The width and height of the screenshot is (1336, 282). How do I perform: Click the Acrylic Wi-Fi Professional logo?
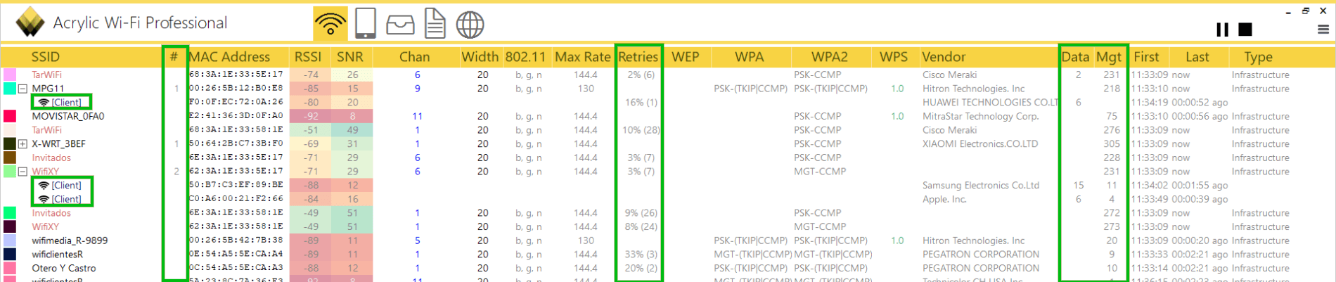tap(30, 23)
